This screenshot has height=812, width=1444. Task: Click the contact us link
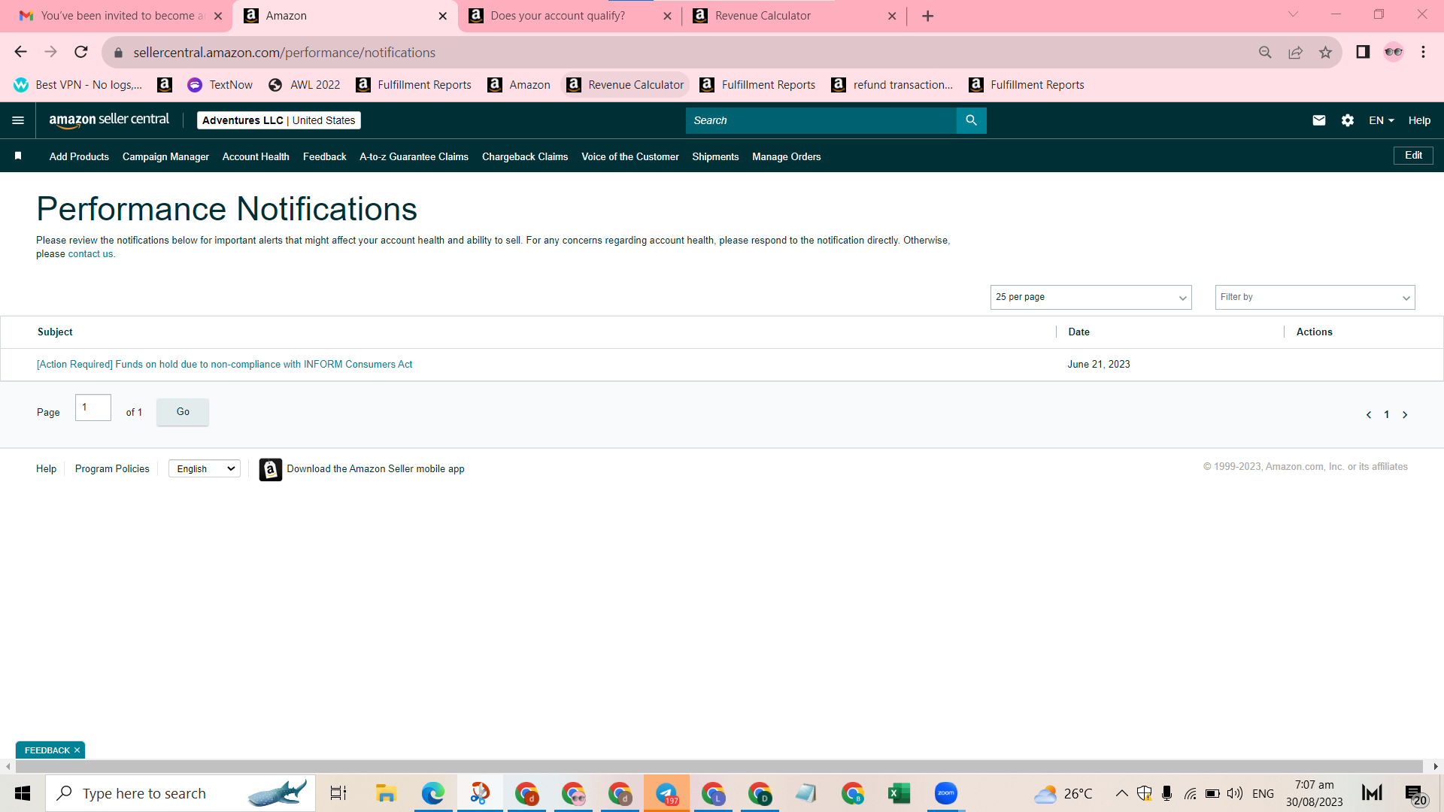[90, 254]
